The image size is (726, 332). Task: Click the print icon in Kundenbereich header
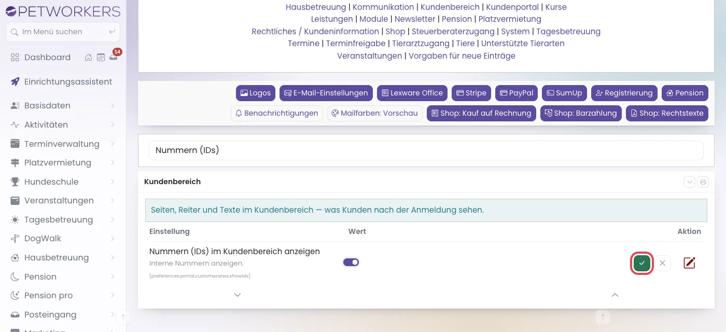click(x=703, y=182)
